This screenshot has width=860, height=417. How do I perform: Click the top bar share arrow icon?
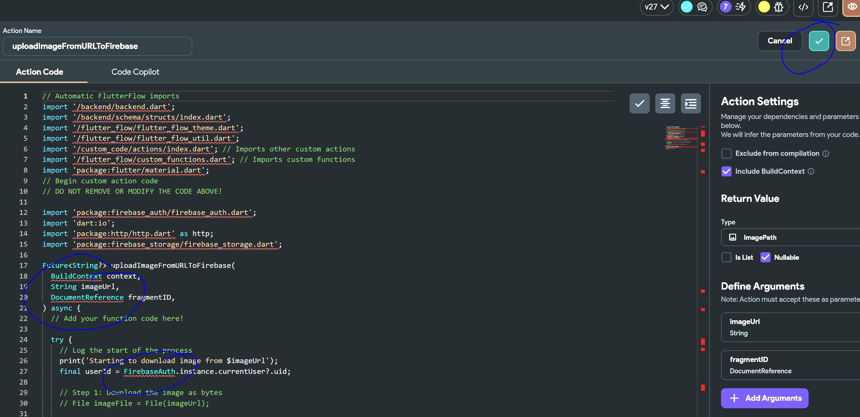(x=828, y=7)
